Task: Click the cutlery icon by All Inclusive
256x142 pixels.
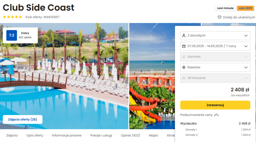Action: [x=184, y=78]
